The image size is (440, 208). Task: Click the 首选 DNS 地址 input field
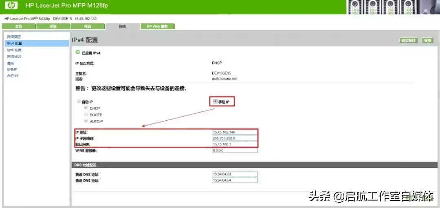coord(235,174)
